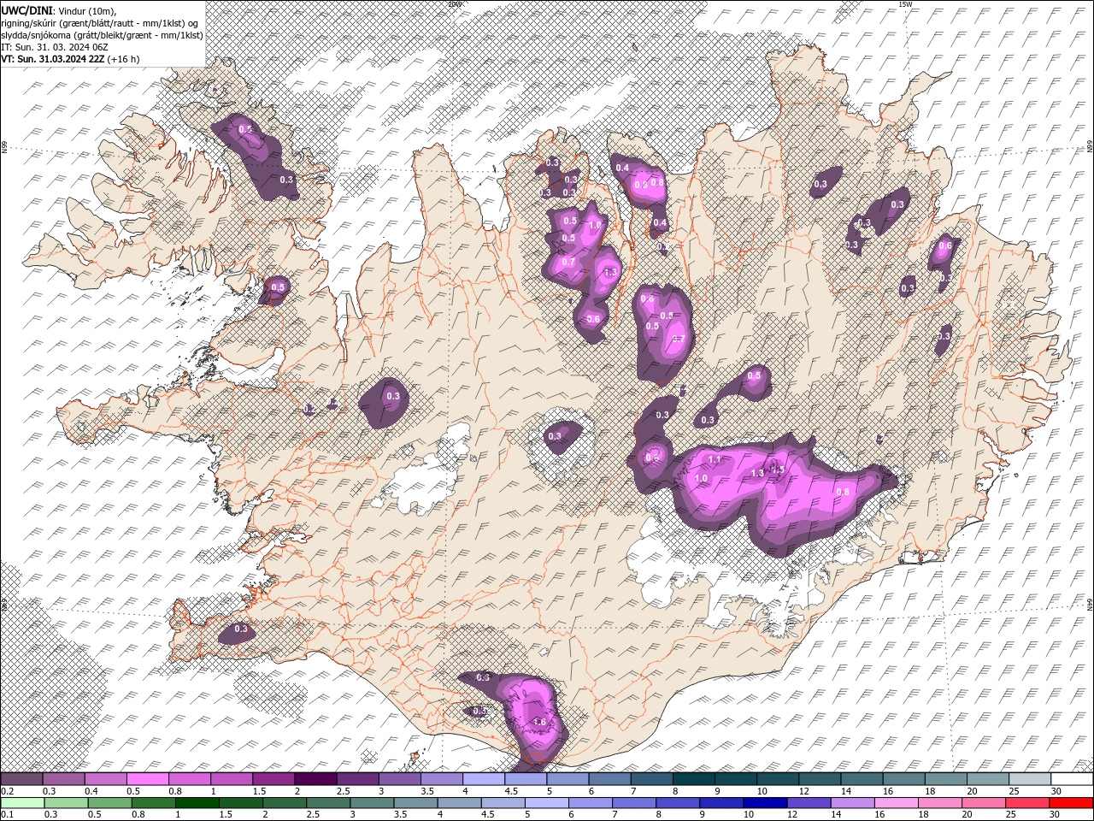Pick the blue-violet lower swatch at 12
Screen dimensions: 1094x821
click(809, 803)
